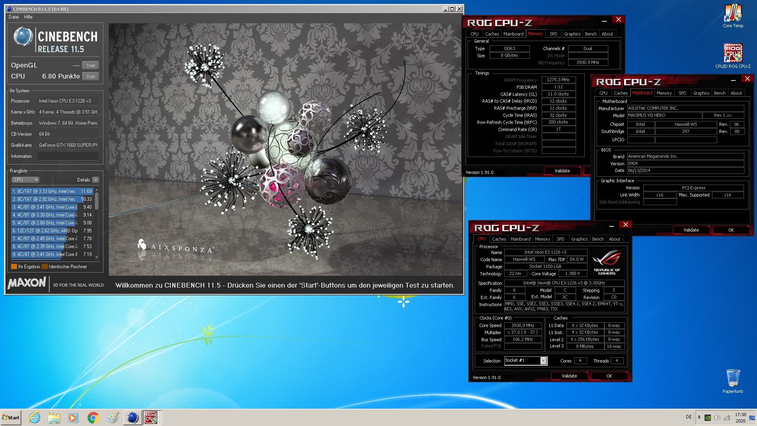The height and width of the screenshot is (426, 757).
Task: Launch Google Chrome from taskbar
Action: tap(93, 418)
